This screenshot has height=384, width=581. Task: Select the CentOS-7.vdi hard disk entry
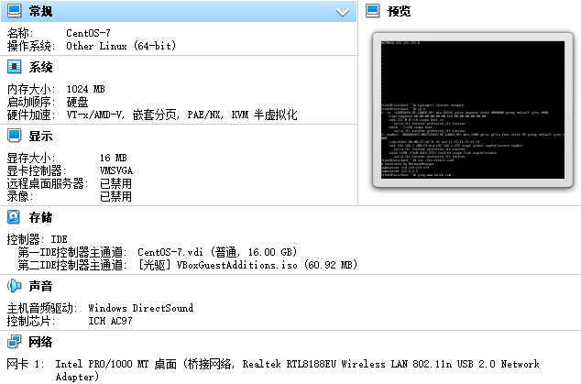pos(217,252)
